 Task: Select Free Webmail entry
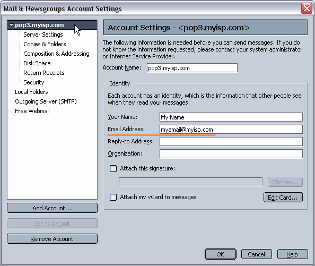[x=32, y=111]
